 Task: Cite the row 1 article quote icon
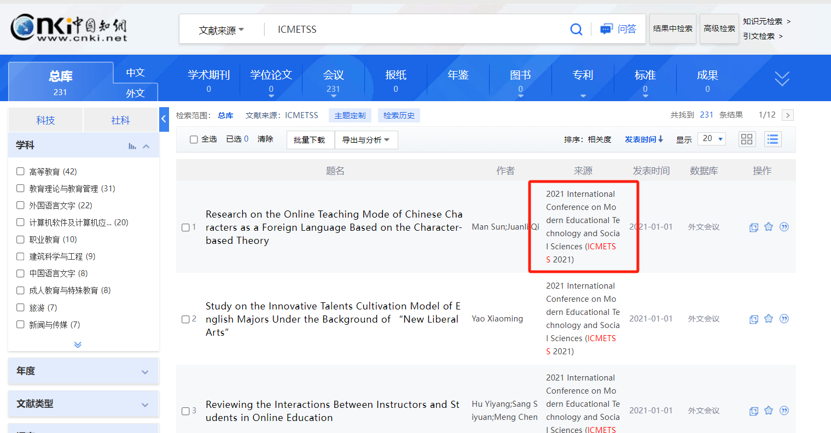[784, 226]
